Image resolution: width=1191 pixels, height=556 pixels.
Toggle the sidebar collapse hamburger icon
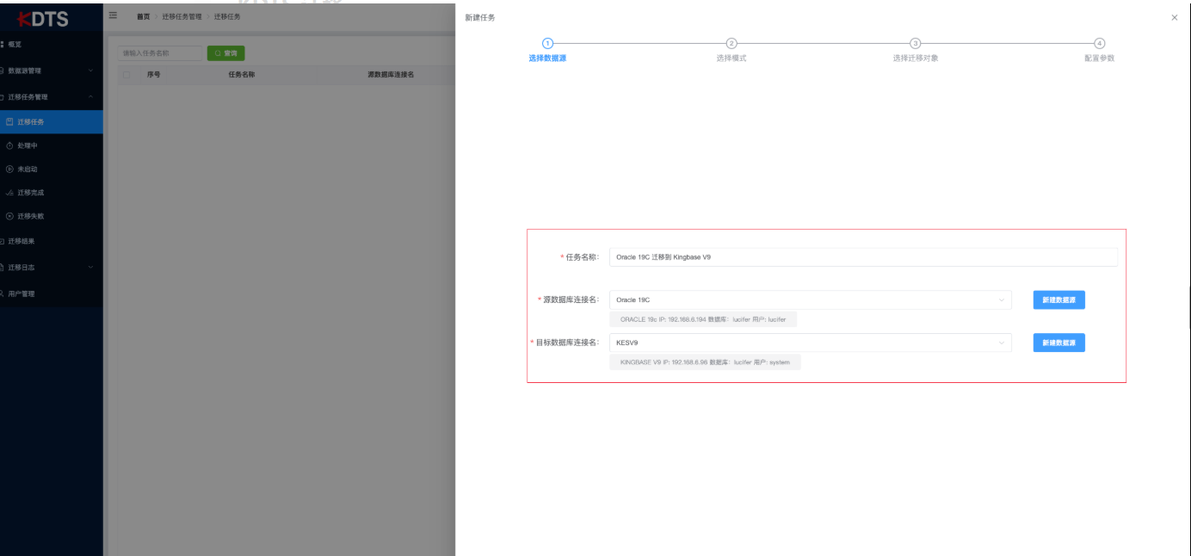[113, 15]
